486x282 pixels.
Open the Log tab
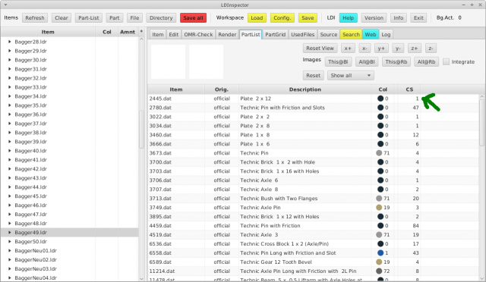pyautogui.click(x=386, y=34)
